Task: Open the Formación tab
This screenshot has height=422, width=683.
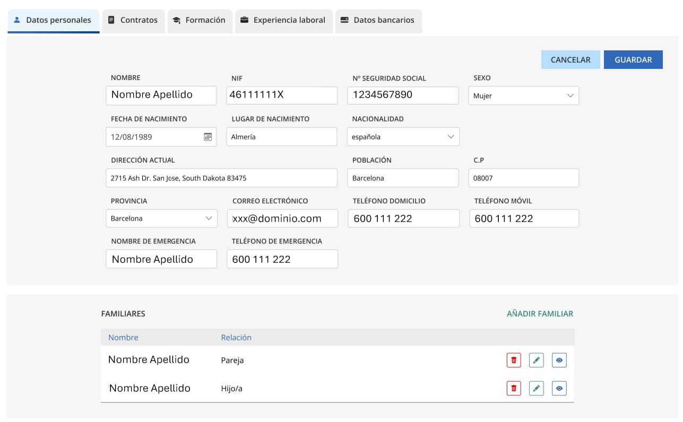Action: pyautogui.click(x=199, y=20)
